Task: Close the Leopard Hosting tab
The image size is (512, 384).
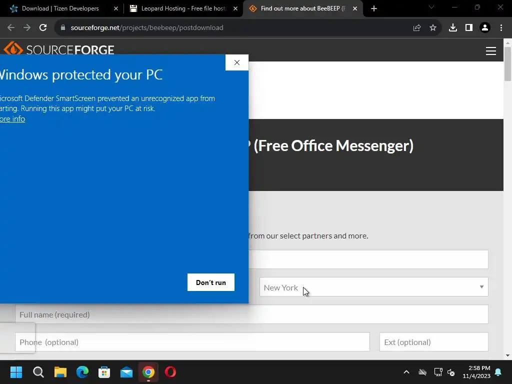Action: [x=235, y=8]
